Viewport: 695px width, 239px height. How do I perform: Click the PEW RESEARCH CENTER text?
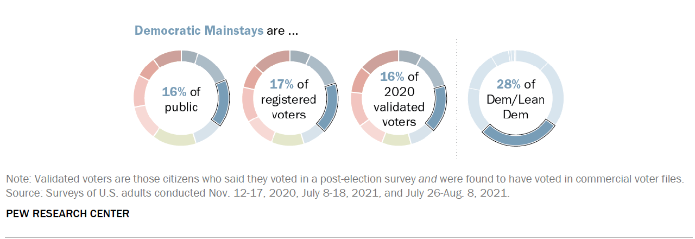67,214
